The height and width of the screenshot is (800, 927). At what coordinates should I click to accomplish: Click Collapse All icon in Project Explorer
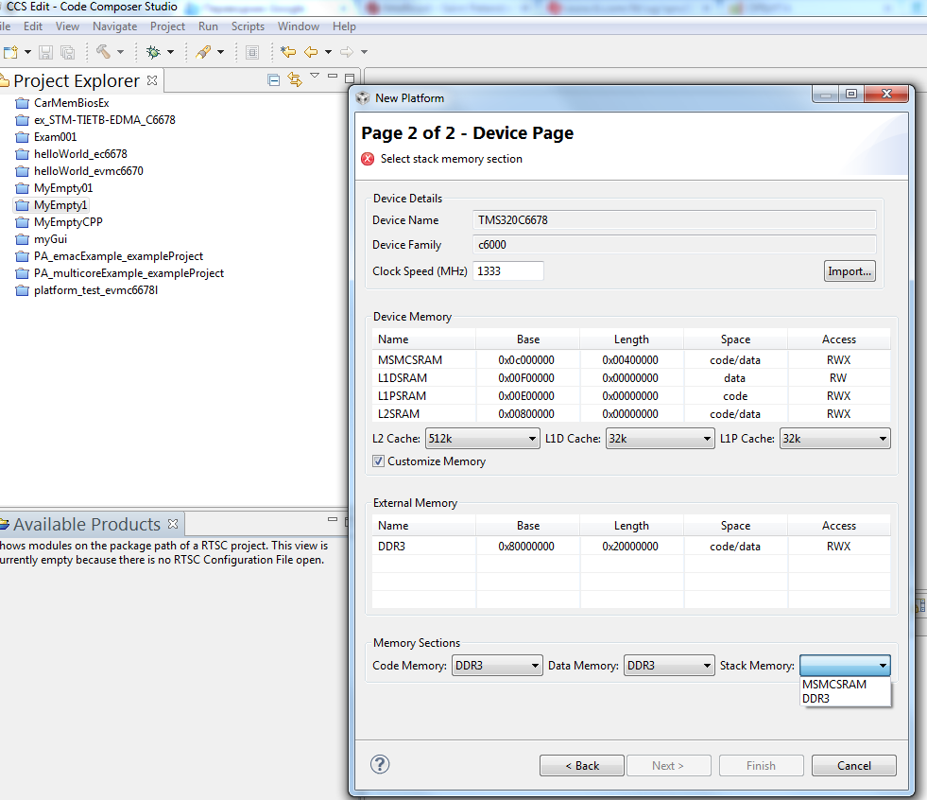tap(274, 79)
